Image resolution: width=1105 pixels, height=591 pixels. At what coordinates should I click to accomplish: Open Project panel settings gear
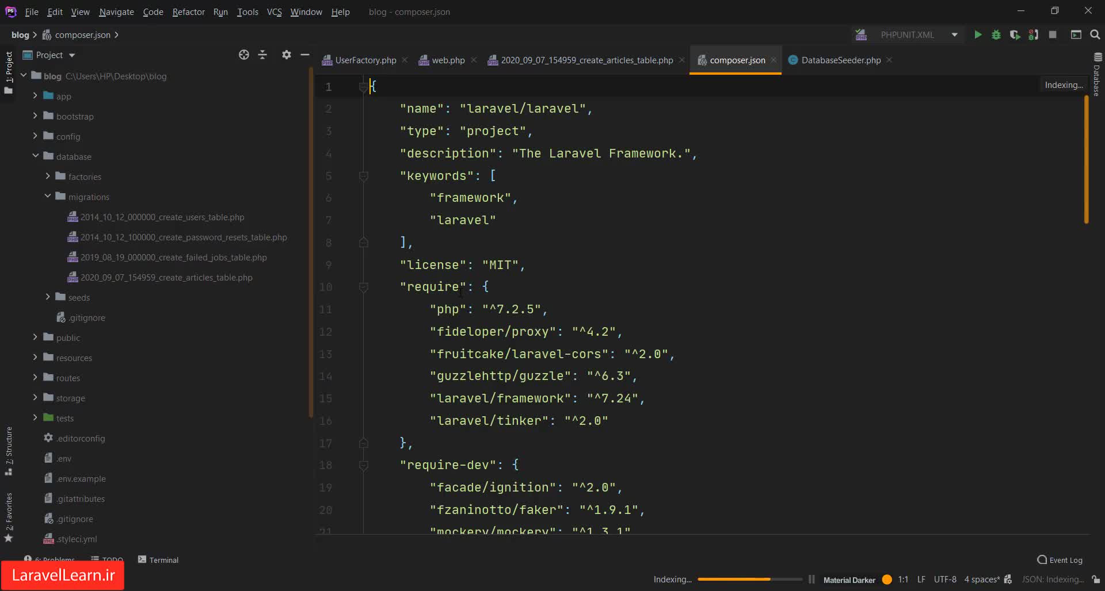click(286, 55)
